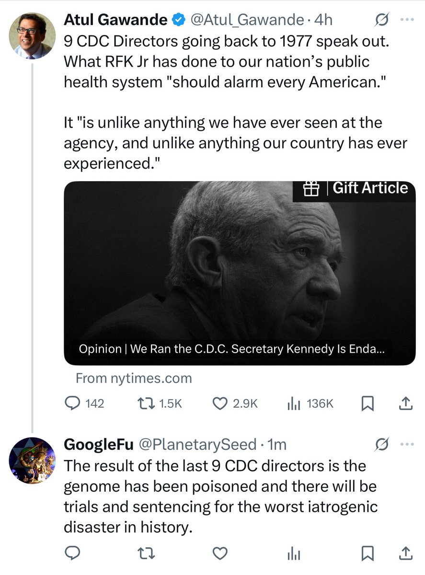
Task: Open more options on GoogleFu's reply
Action: 407,445
